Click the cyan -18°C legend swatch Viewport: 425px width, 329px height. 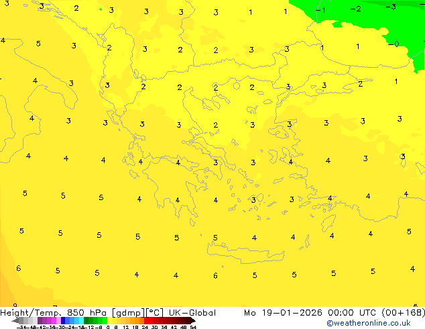click(x=81, y=320)
